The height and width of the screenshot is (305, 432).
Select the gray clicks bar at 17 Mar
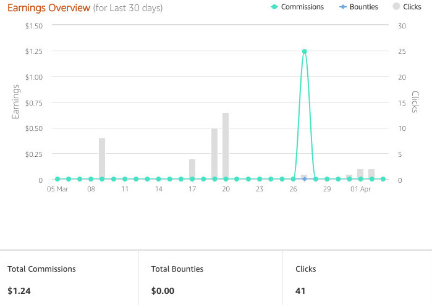[x=192, y=169]
